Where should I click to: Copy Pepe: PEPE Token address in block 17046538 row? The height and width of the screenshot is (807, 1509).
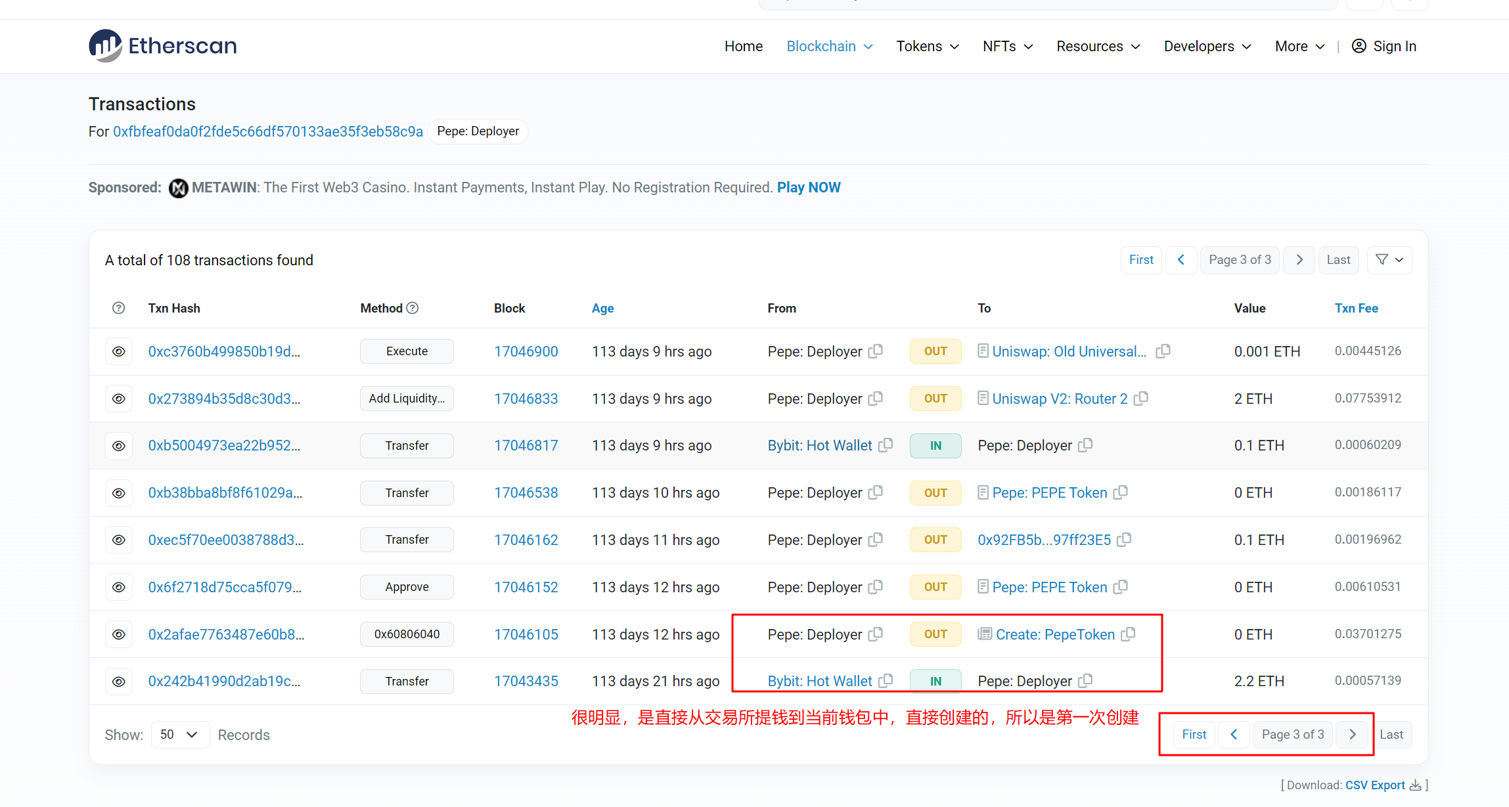click(1121, 492)
